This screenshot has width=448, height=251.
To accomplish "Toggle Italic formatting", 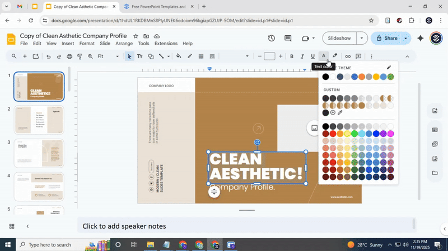I will tap(302, 56).
